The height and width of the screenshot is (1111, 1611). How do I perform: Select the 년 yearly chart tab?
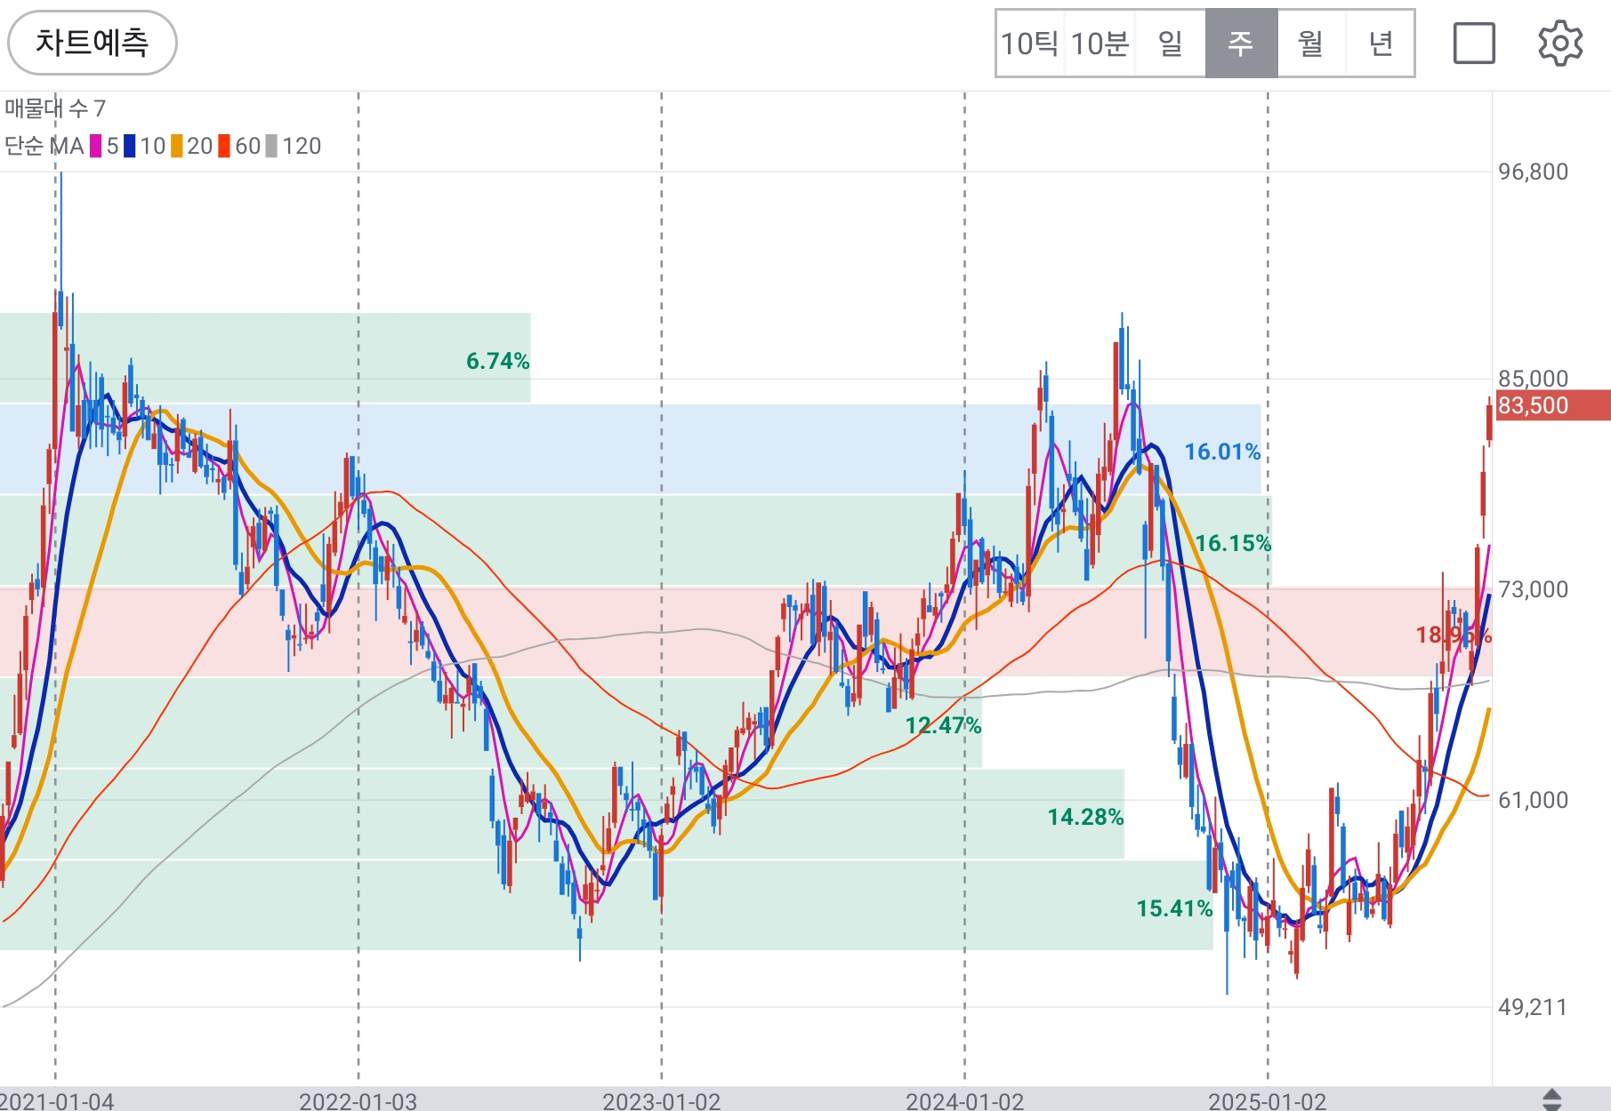tap(1381, 44)
